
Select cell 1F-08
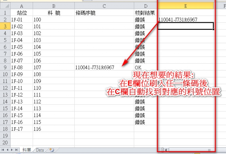(22, 67)
